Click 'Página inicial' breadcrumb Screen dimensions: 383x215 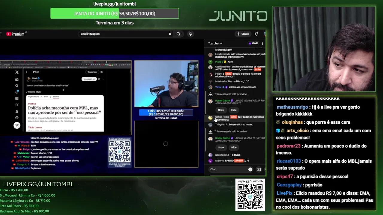click(33, 97)
